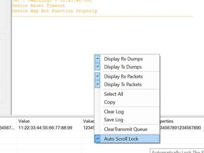Toggle Display Tx Packets option
This screenshot has width=204, height=153.
click(127, 84)
